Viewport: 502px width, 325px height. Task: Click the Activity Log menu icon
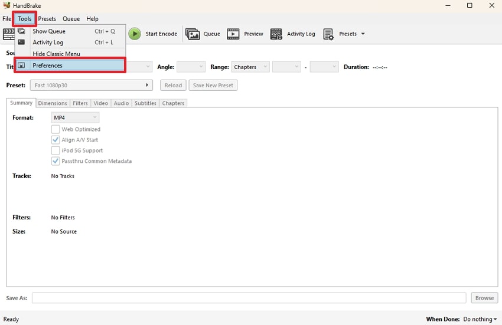pyautogui.click(x=21, y=42)
